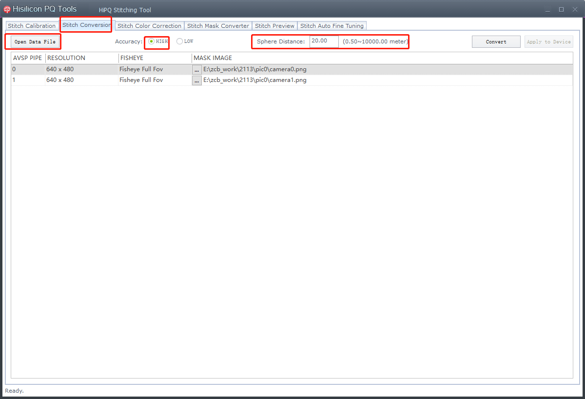This screenshot has width=585, height=399.
Task: Open the mask image browser for camera0.png row
Action: coord(196,69)
